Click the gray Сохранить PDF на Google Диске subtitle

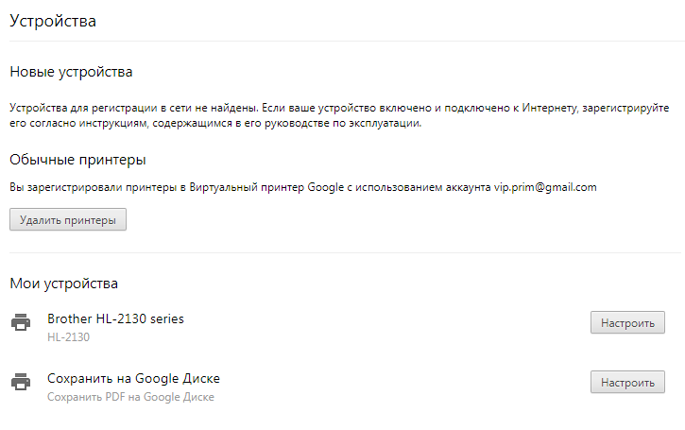(x=130, y=397)
